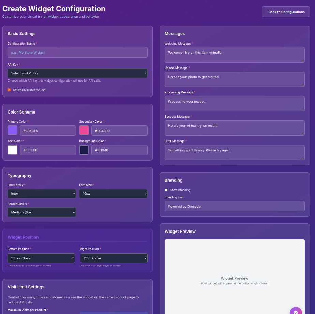Edit the Welcome Message textarea
315x314 pixels.
click(x=235, y=55)
